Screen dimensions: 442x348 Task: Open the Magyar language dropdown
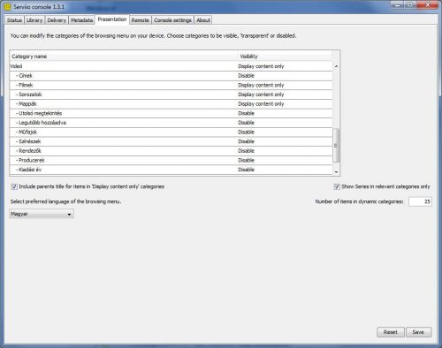(42, 214)
